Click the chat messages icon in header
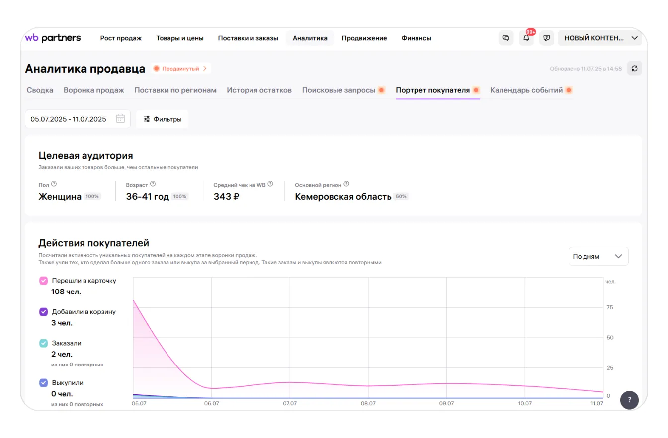Viewport: 668px width, 438px height. 506,38
